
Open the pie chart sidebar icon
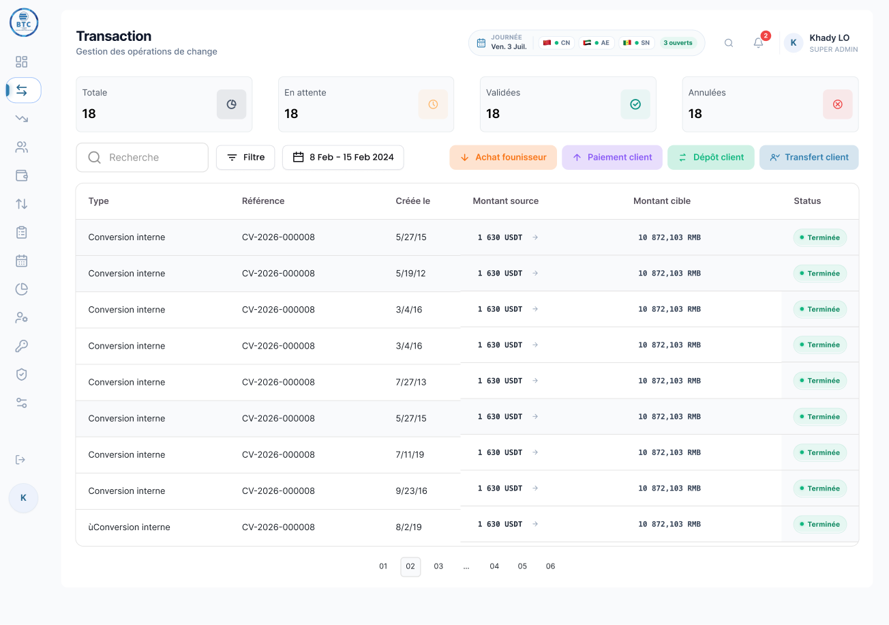pos(22,289)
